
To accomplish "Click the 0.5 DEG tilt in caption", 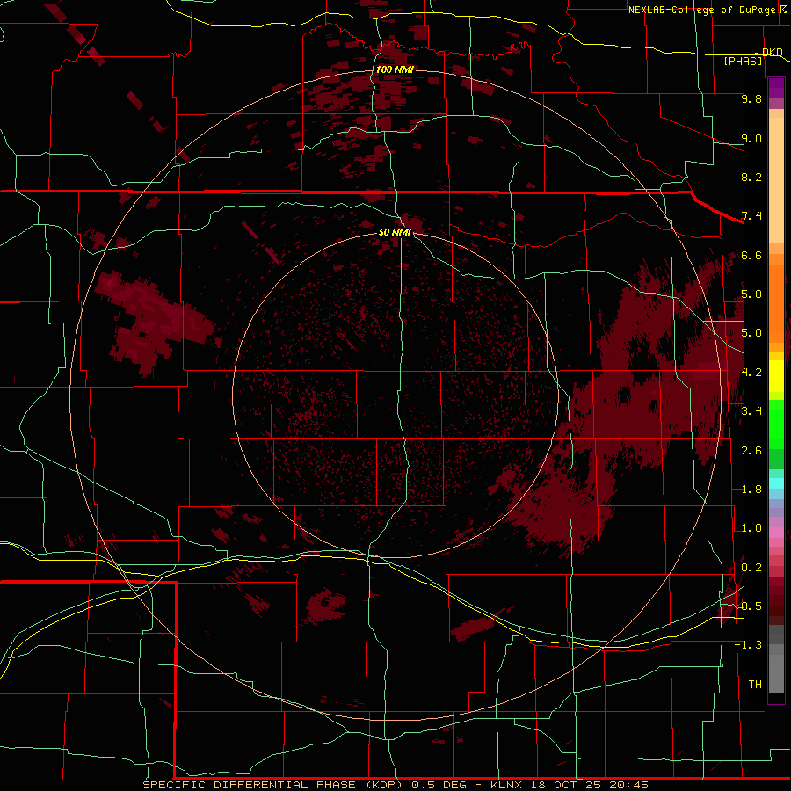I will pyautogui.click(x=439, y=785).
